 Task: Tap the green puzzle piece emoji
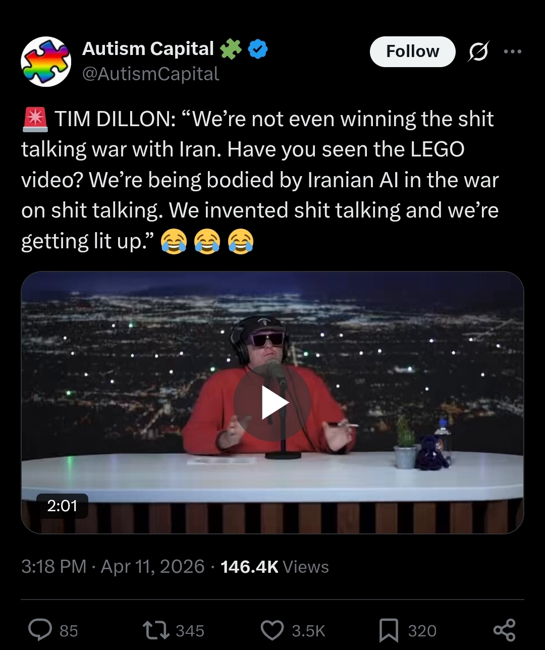point(231,49)
